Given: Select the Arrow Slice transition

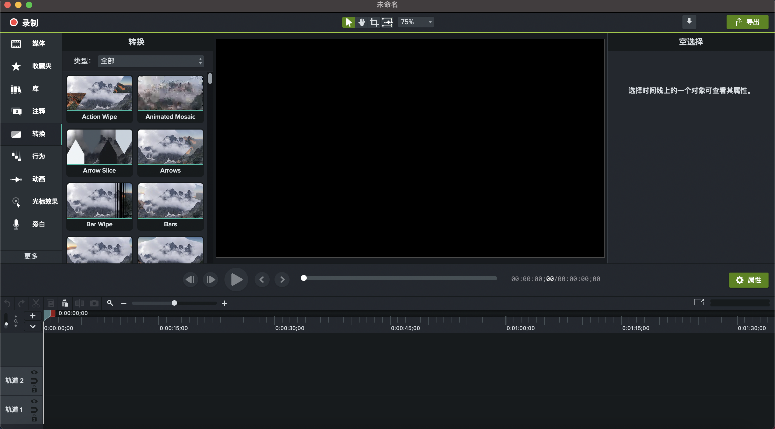Looking at the screenshot, I should tap(99, 153).
